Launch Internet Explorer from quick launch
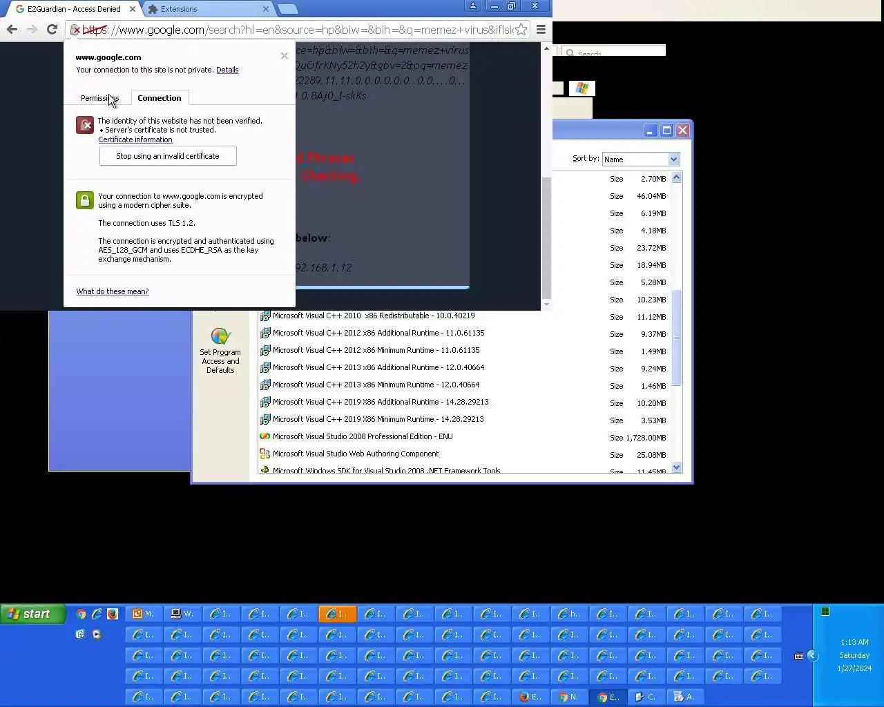This screenshot has height=707, width=884. point(97,614)
